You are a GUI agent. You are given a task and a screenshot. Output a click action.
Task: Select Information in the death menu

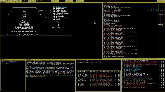click(60, 7)
